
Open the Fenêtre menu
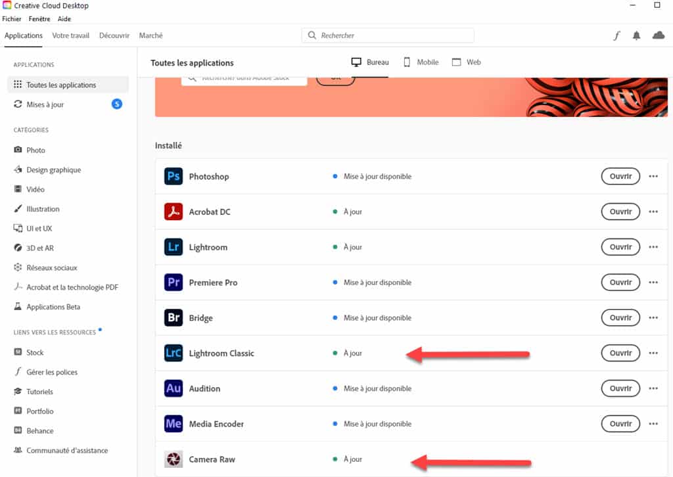39,19
